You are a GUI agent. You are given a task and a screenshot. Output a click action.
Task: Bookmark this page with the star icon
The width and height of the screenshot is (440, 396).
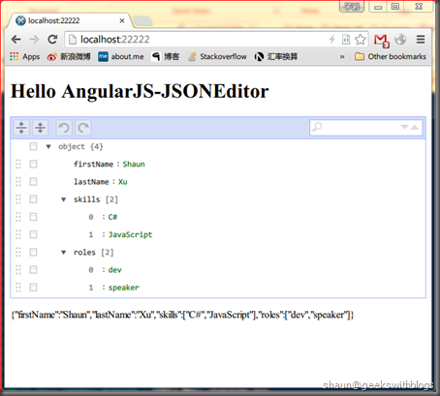point(361,40)
